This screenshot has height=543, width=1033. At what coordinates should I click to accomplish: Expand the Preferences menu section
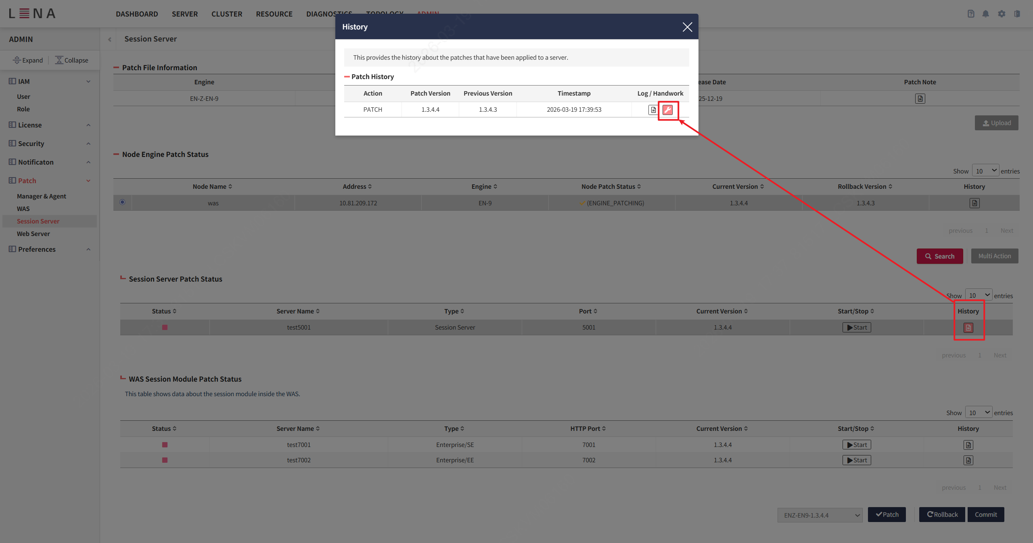[49, 249]
